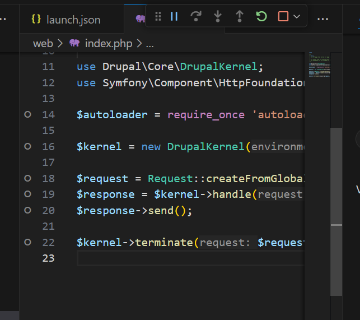Toggle breakpoint on line 16
360x320 pixels.
pyautogui.click(x=27, y=146)
